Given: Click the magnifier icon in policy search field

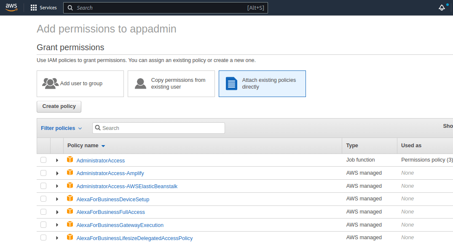Looking at the screenshot, I should 98,128.
